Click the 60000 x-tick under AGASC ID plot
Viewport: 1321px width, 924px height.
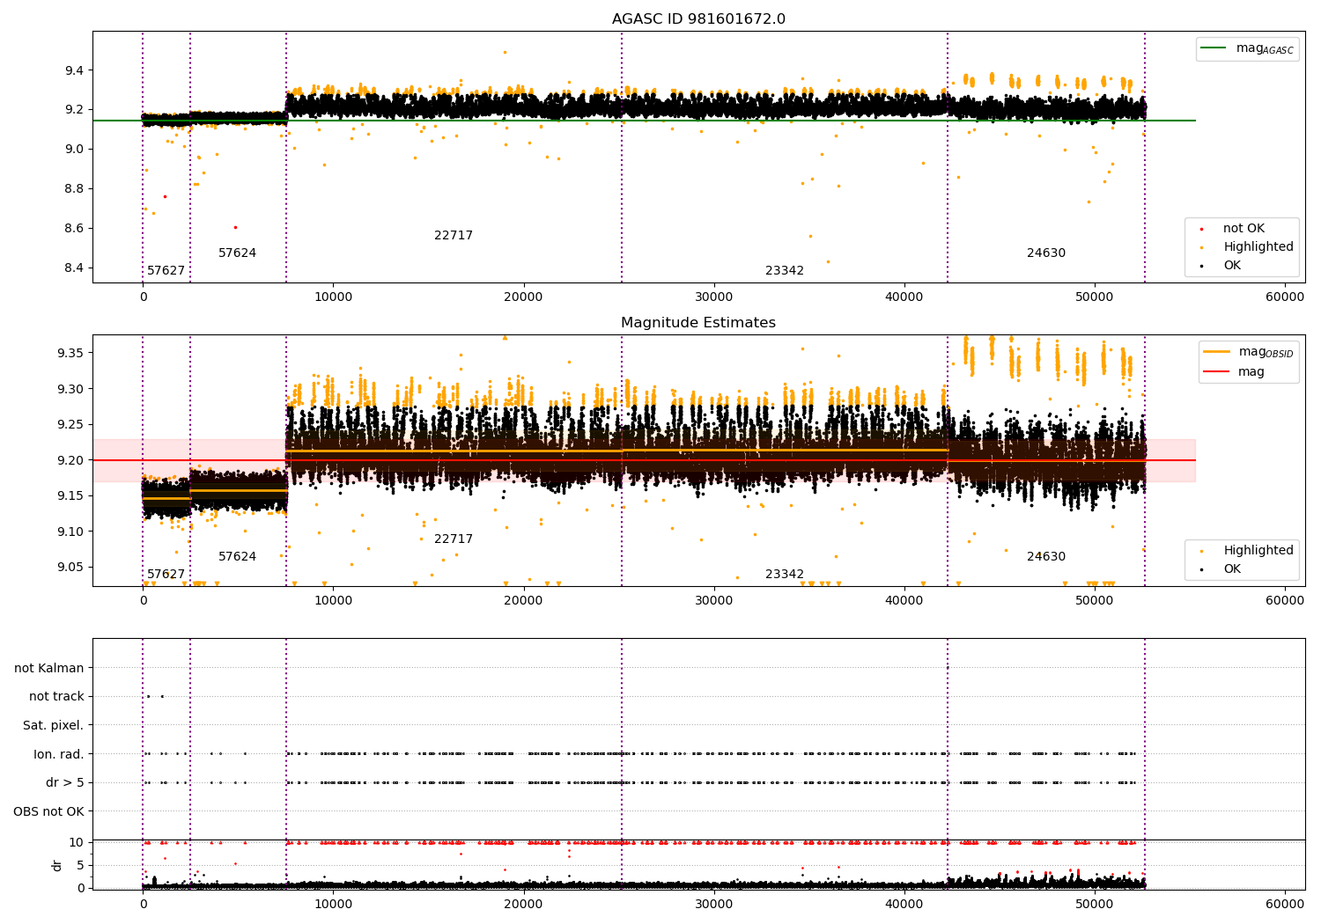tap(1285, 297)
